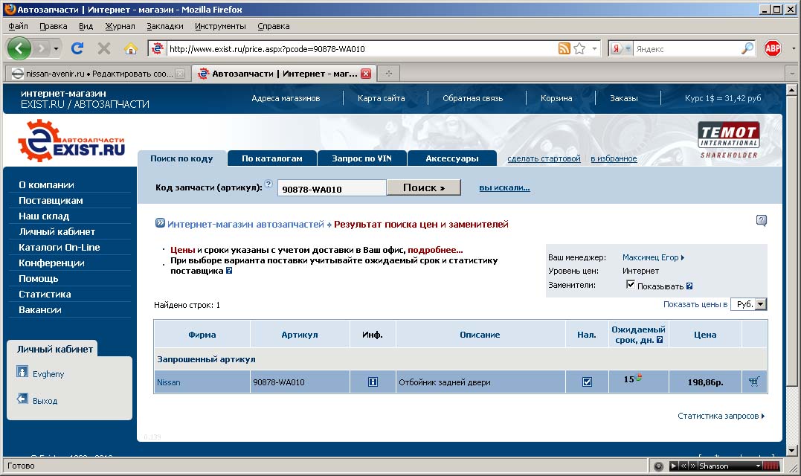Click the help icon beside Показывать
The height and width of the screenshot is (476, 801).
689,286
